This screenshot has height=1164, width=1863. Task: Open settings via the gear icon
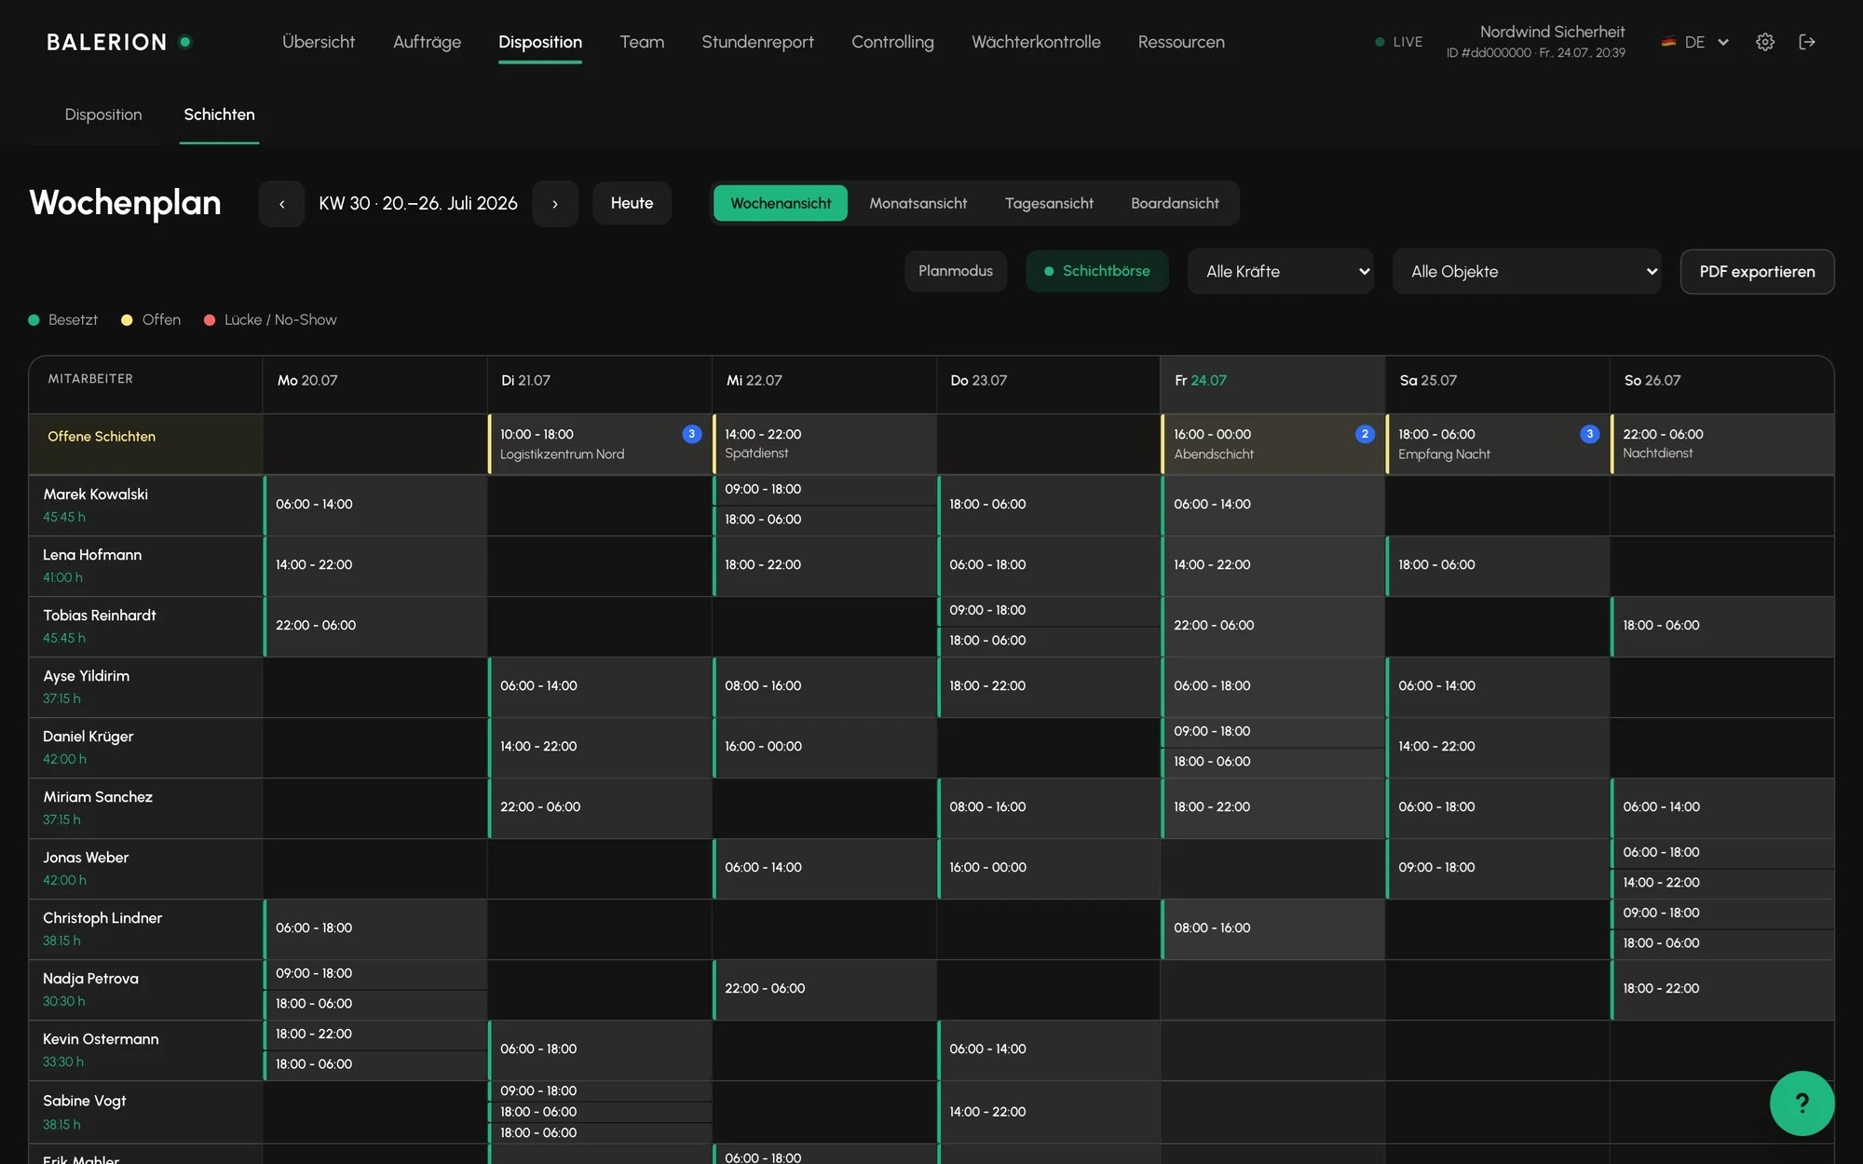coord(1765,42)
